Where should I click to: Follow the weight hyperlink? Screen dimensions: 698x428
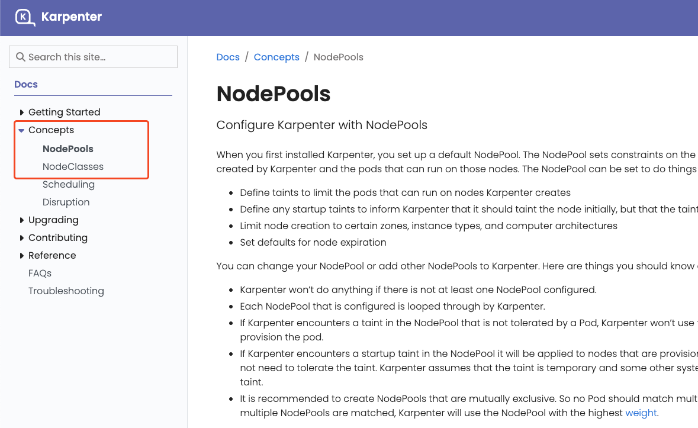pos(641,413)
